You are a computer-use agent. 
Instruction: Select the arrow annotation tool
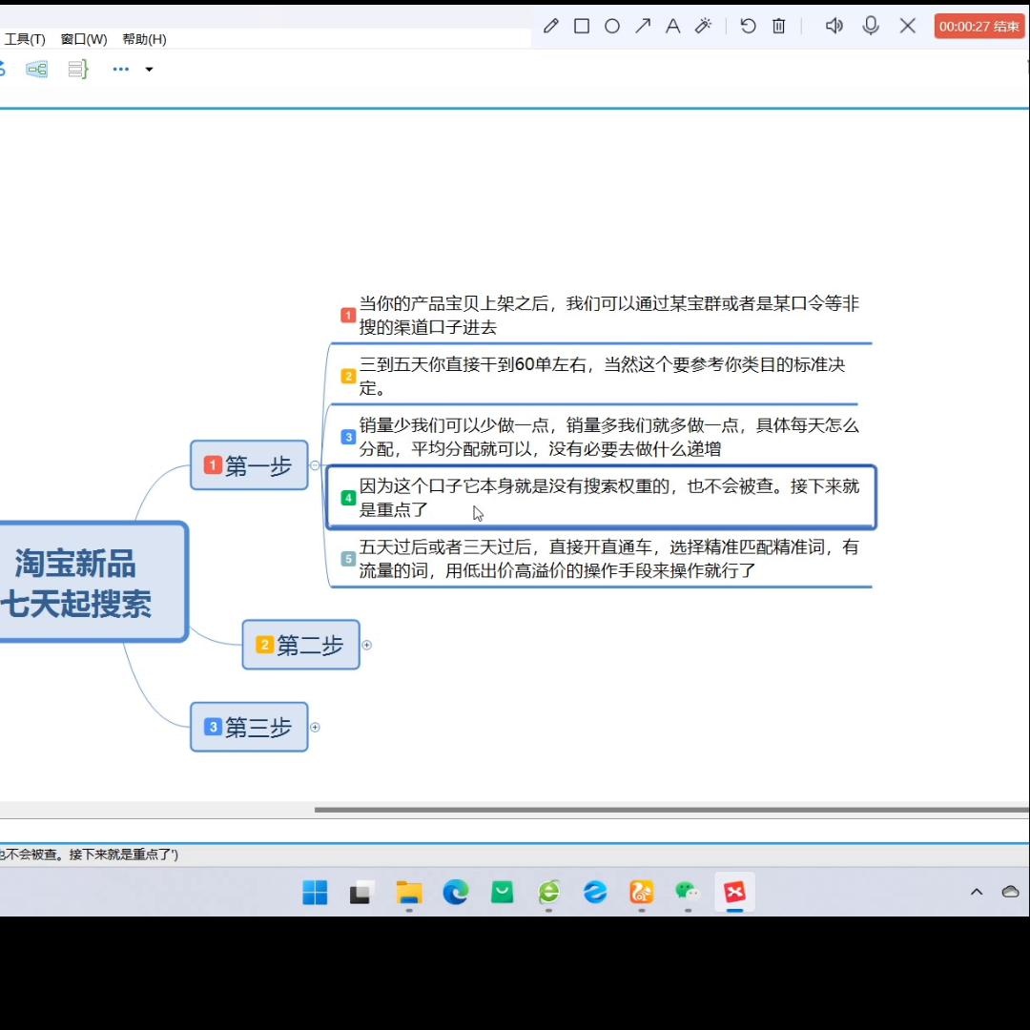coord(643,27)
